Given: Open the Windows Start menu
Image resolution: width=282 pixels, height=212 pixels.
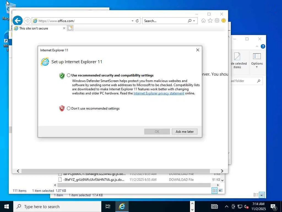Looking at the screenshot, I should click(x=7, y=206).
